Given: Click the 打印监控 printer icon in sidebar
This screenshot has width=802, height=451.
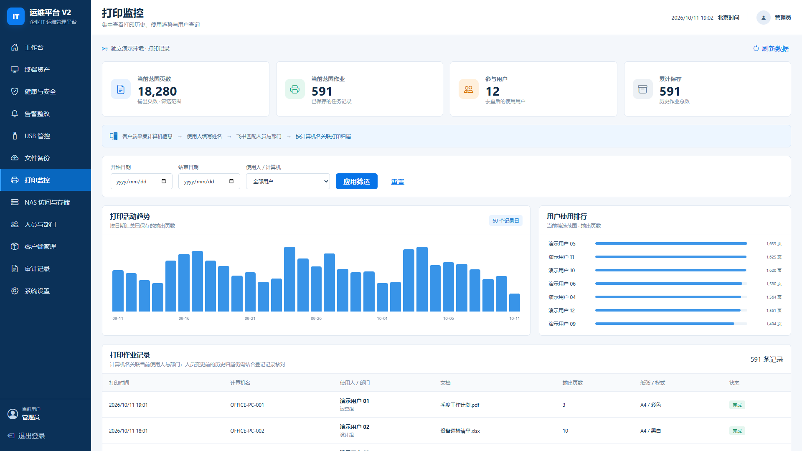Looking at the screenshot, I should (15, 180).
